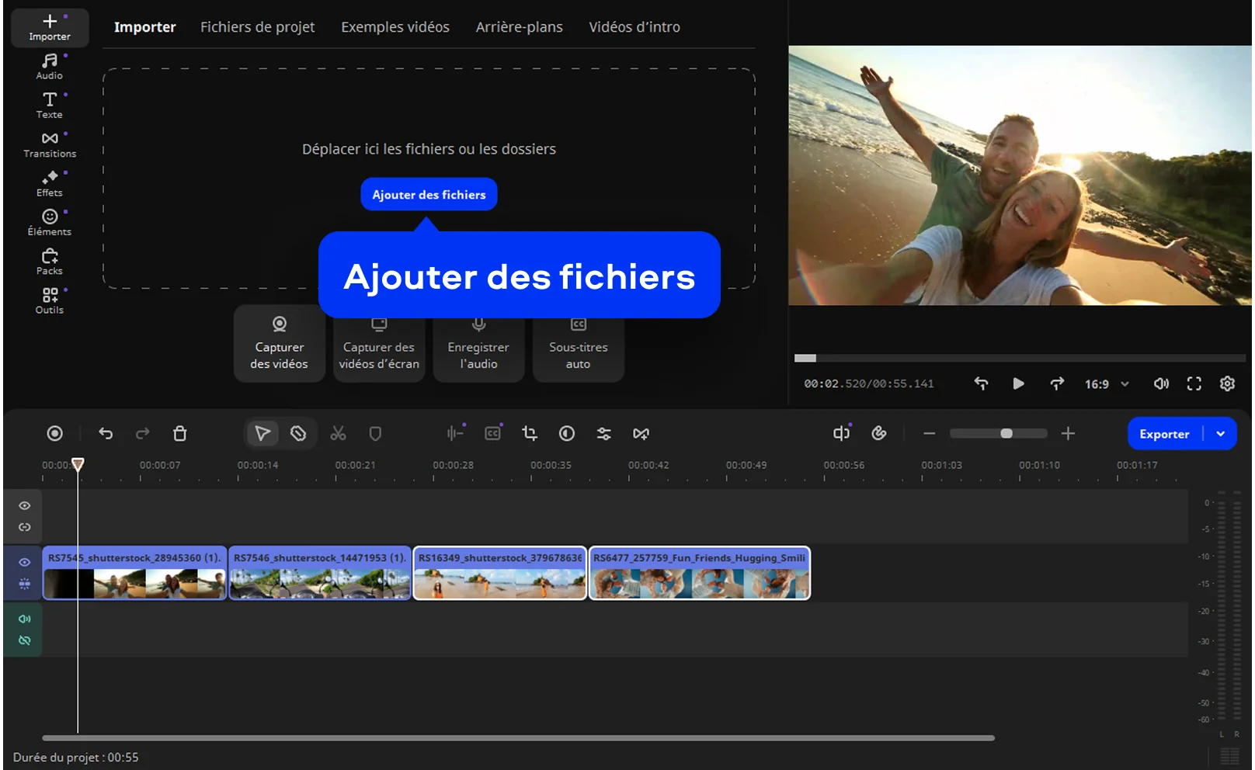Viewport: 1255px width, 770px height.
Task: Toggle visibility of the video track
Action: pos(25,562)
